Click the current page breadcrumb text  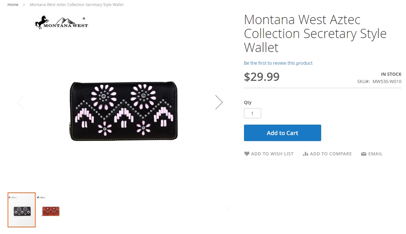click(x=77, y=5)
